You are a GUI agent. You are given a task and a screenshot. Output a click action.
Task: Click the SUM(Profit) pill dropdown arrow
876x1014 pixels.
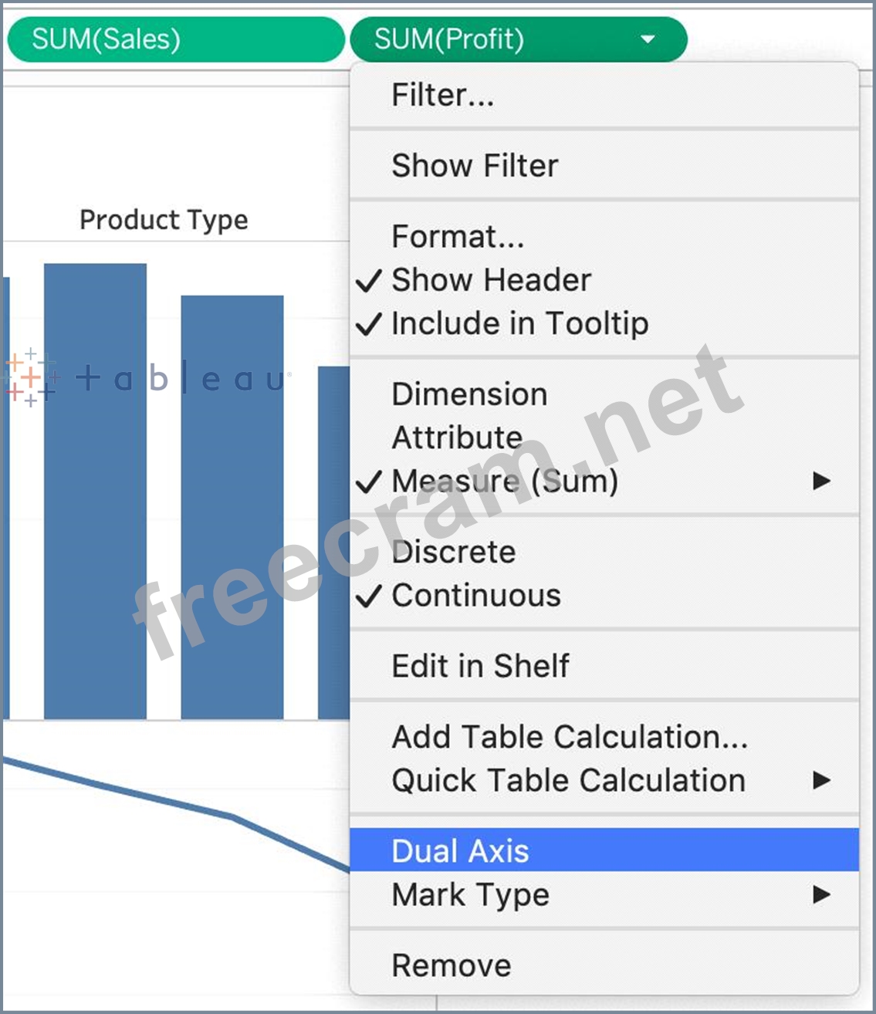point(648,39)
